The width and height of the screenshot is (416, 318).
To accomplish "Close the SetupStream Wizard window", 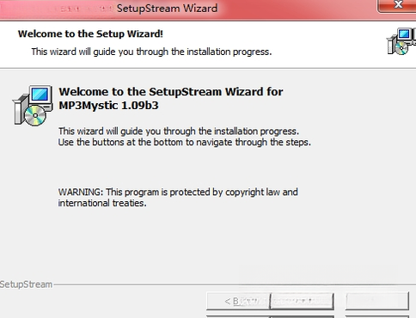I will coord(397,5).
